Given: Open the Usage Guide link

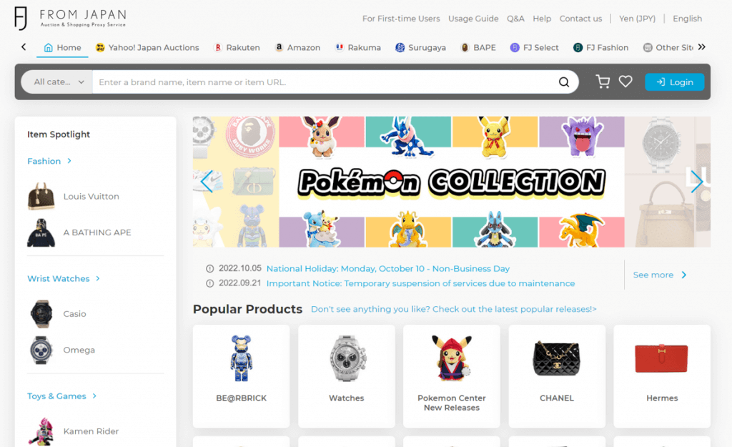Looking at the screenshot, I should [x=473, y=19].
